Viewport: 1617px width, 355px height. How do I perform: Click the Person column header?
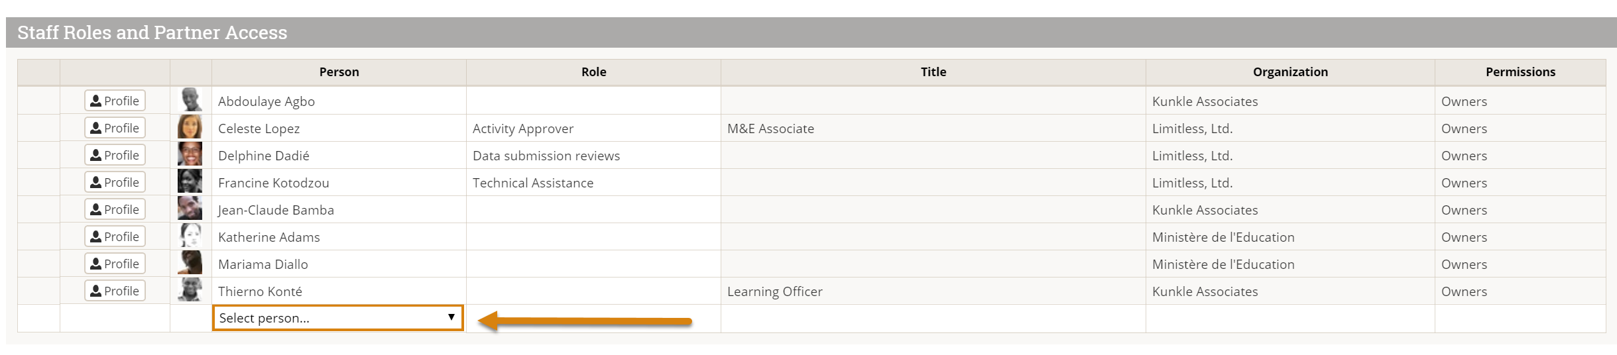tap(339, 72)
